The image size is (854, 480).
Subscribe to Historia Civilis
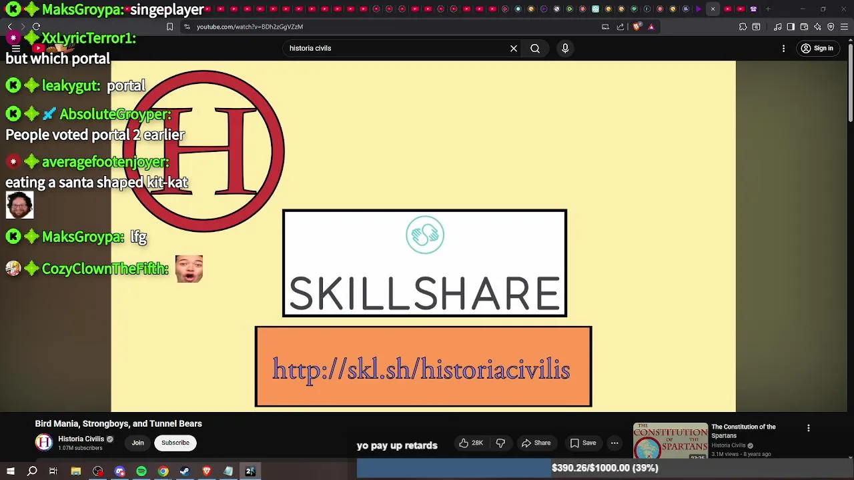click(175, 443)
